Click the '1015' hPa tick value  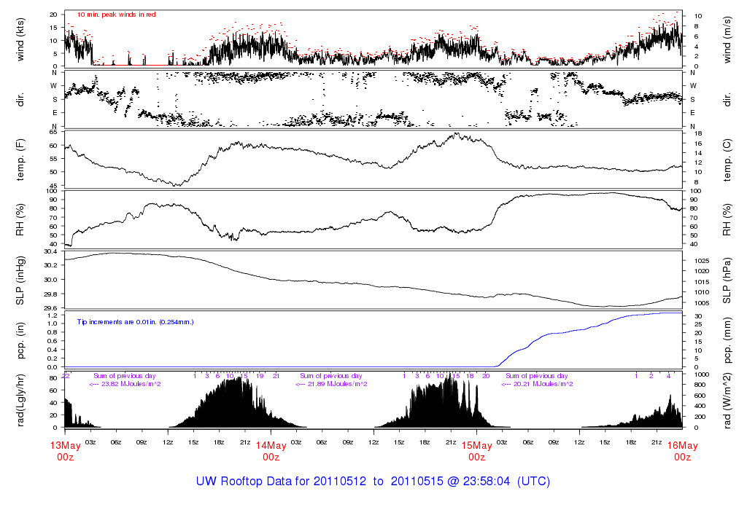click(x=702, y=282)
